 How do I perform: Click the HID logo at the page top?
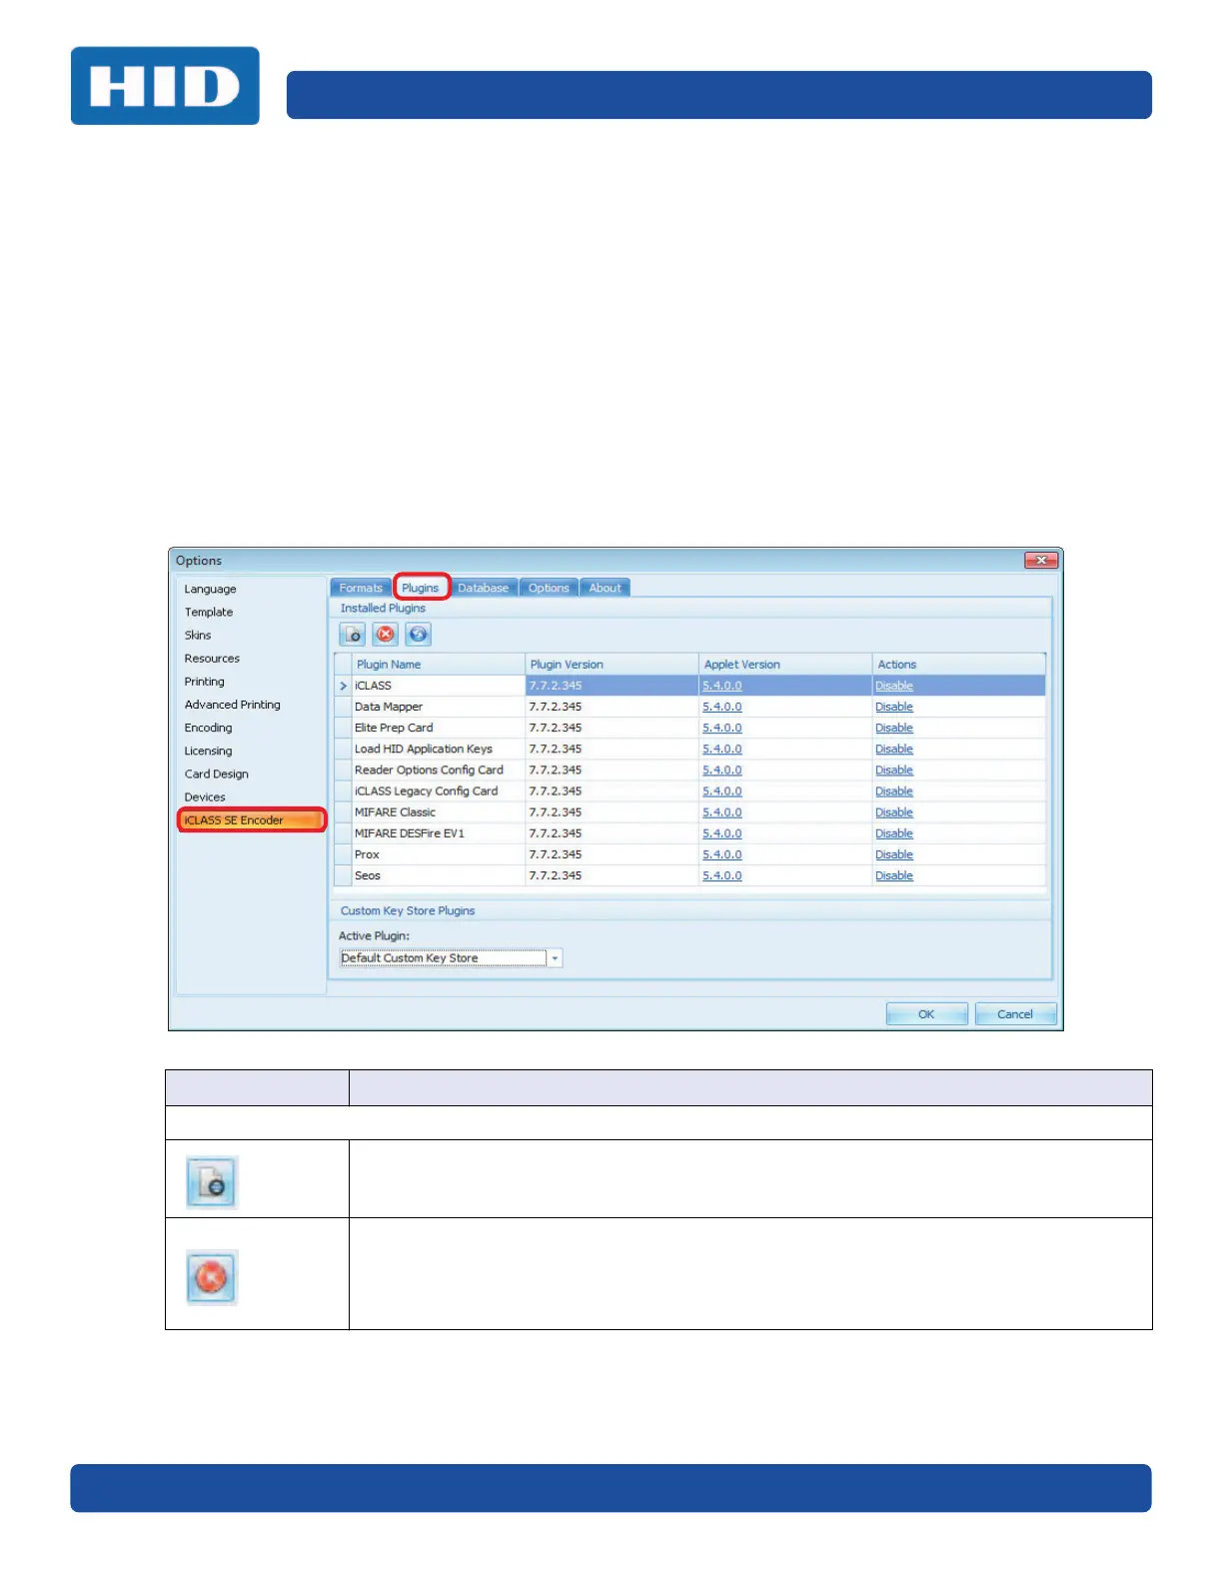tap(165, 86)
